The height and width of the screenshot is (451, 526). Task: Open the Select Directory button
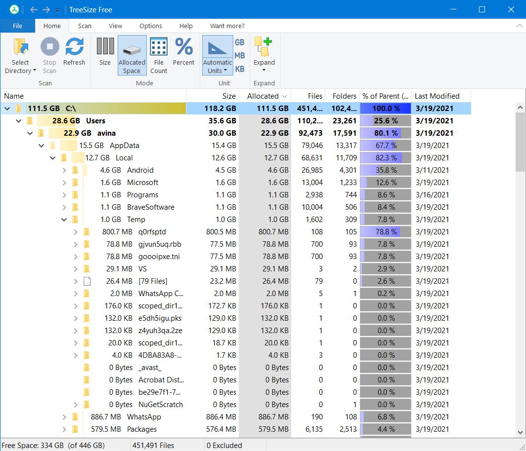(20, 56)
